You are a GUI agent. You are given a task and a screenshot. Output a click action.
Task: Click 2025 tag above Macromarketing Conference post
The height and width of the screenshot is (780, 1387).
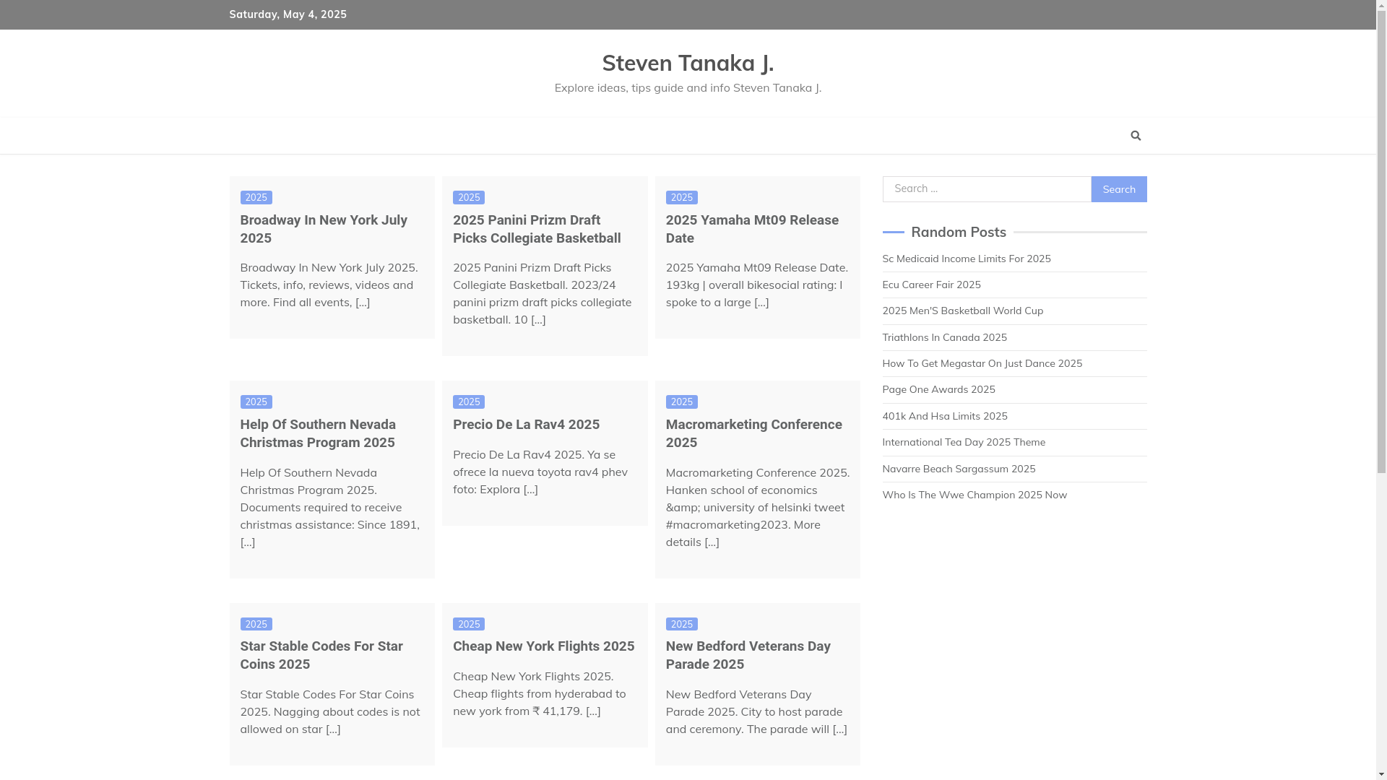681,402
